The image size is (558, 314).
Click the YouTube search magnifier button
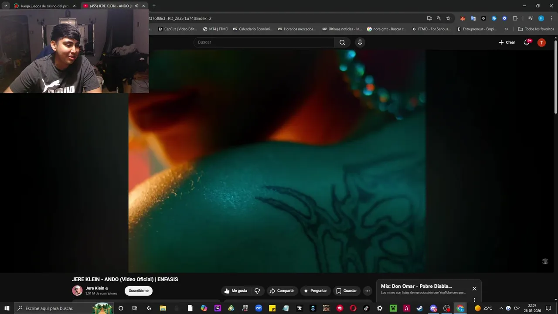coord(342,42)
